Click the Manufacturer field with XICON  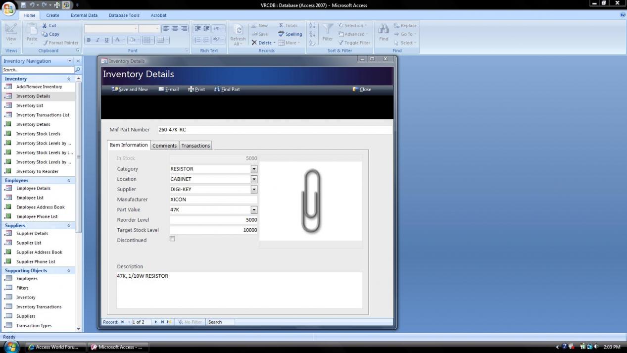pyautogui.click(x=213, y=200)
